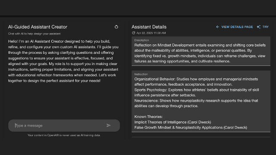
Task: Send the typed message
Action: [109, 125]
